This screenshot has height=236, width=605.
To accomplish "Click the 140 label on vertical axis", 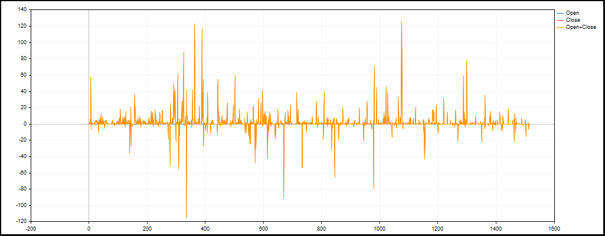I will pyautogui.click(x=22, y=9).
